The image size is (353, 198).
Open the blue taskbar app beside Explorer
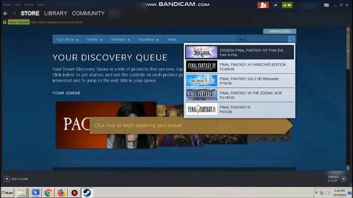35,193
